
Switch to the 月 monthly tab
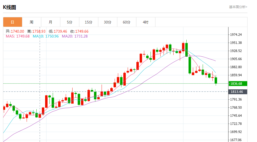tap(51, 22)
